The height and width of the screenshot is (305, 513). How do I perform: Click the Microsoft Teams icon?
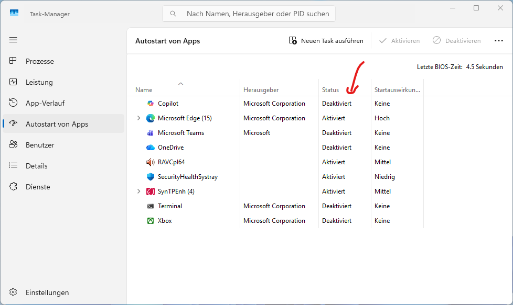tap(151, 133)
